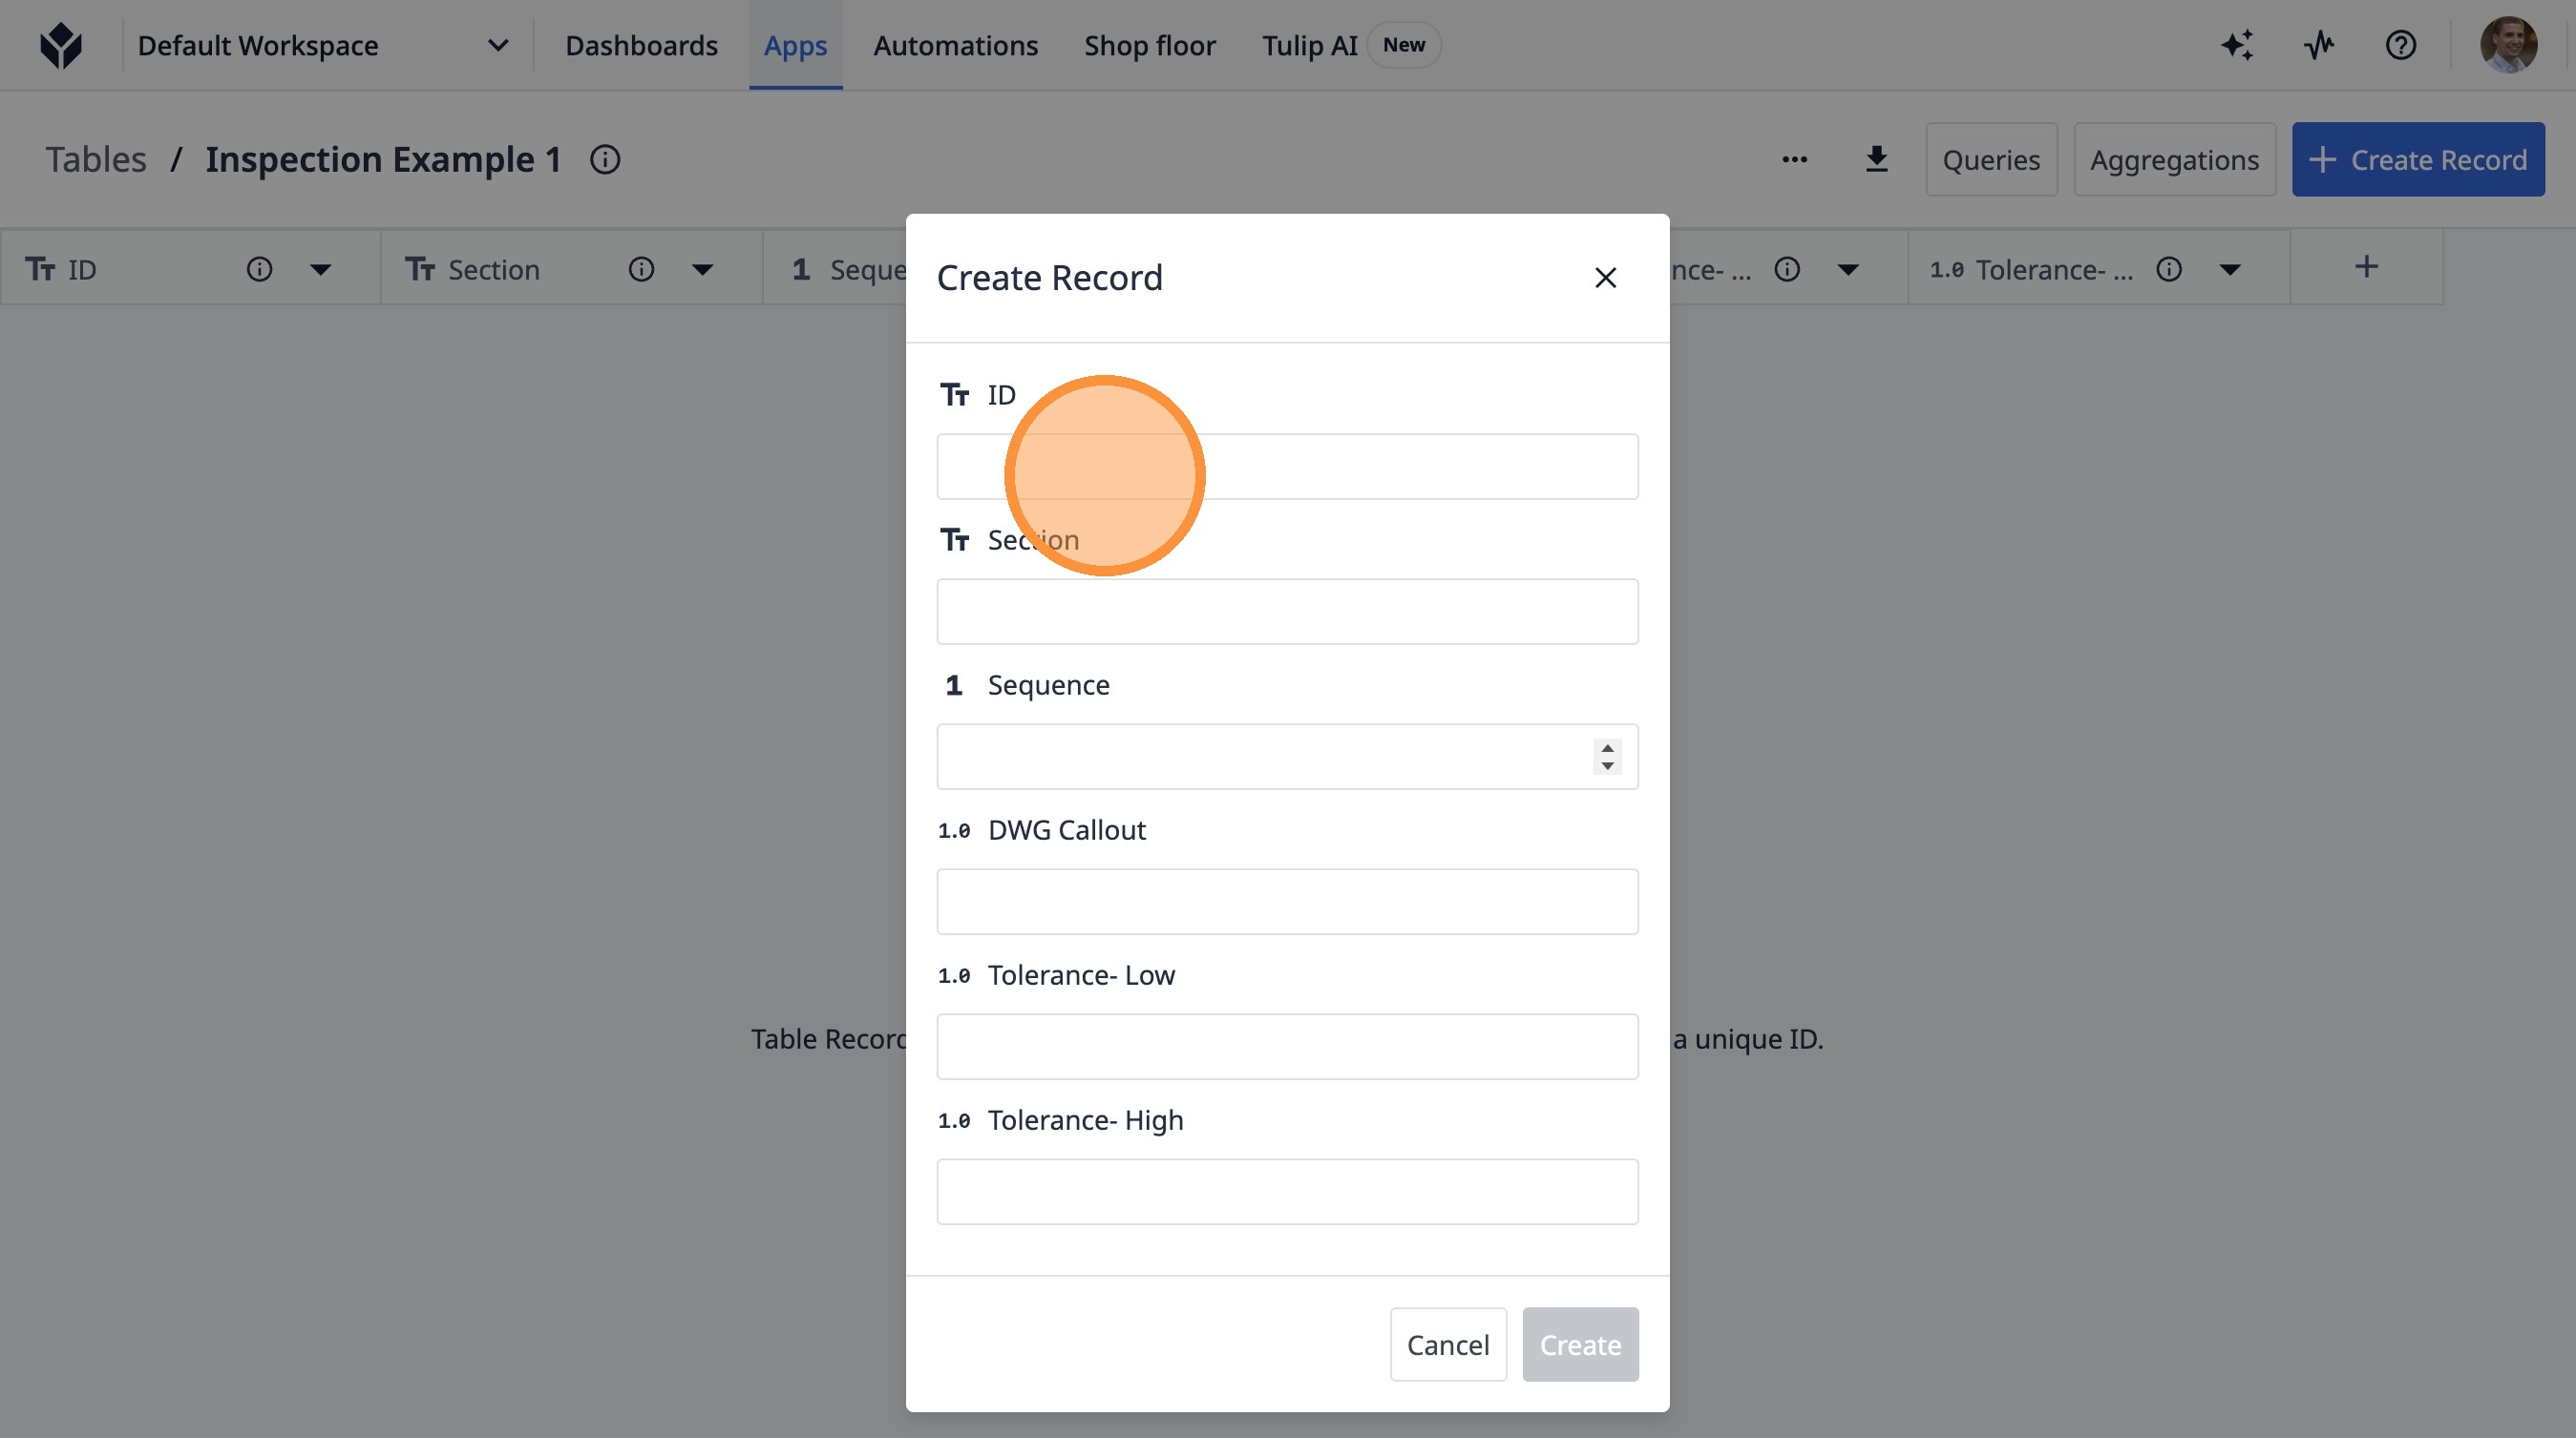This screenshot has width=2576, height=1438.
Task: Open the three-dots more options menu
Action: tap(1794, 159)
